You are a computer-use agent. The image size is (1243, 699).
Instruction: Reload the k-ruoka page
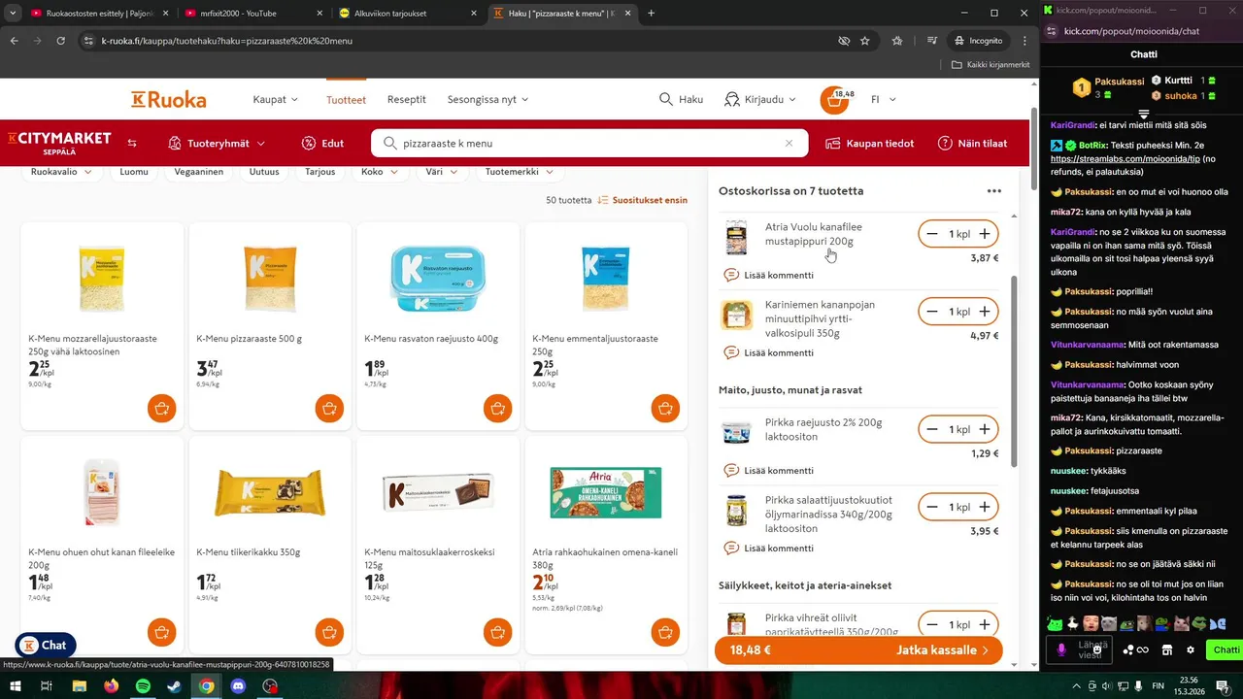[x=61, y=41]
